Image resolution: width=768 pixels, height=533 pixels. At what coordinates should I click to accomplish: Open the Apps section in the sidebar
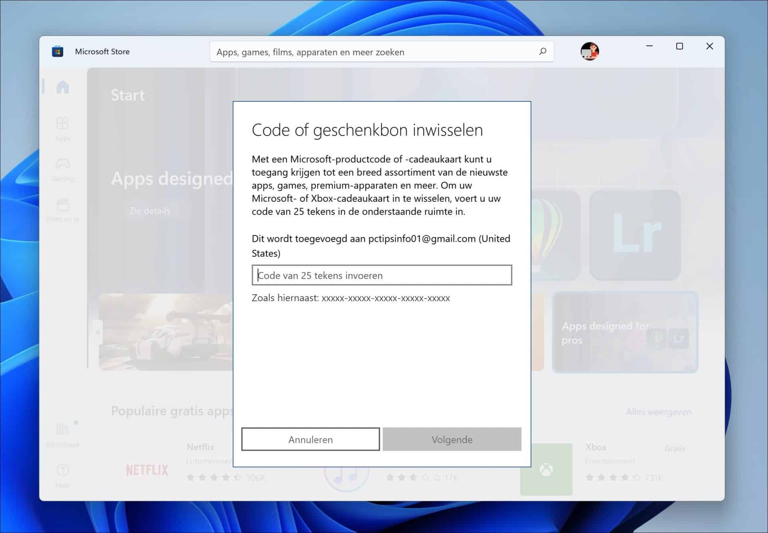coord(63,128)
